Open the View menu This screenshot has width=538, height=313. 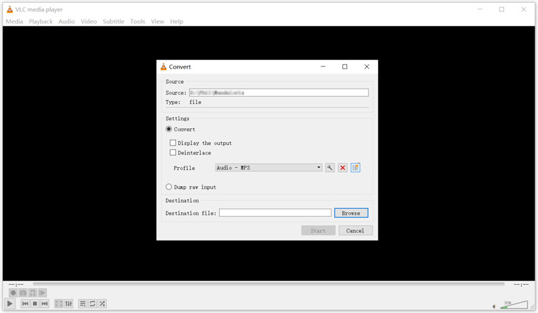[157, 21]
